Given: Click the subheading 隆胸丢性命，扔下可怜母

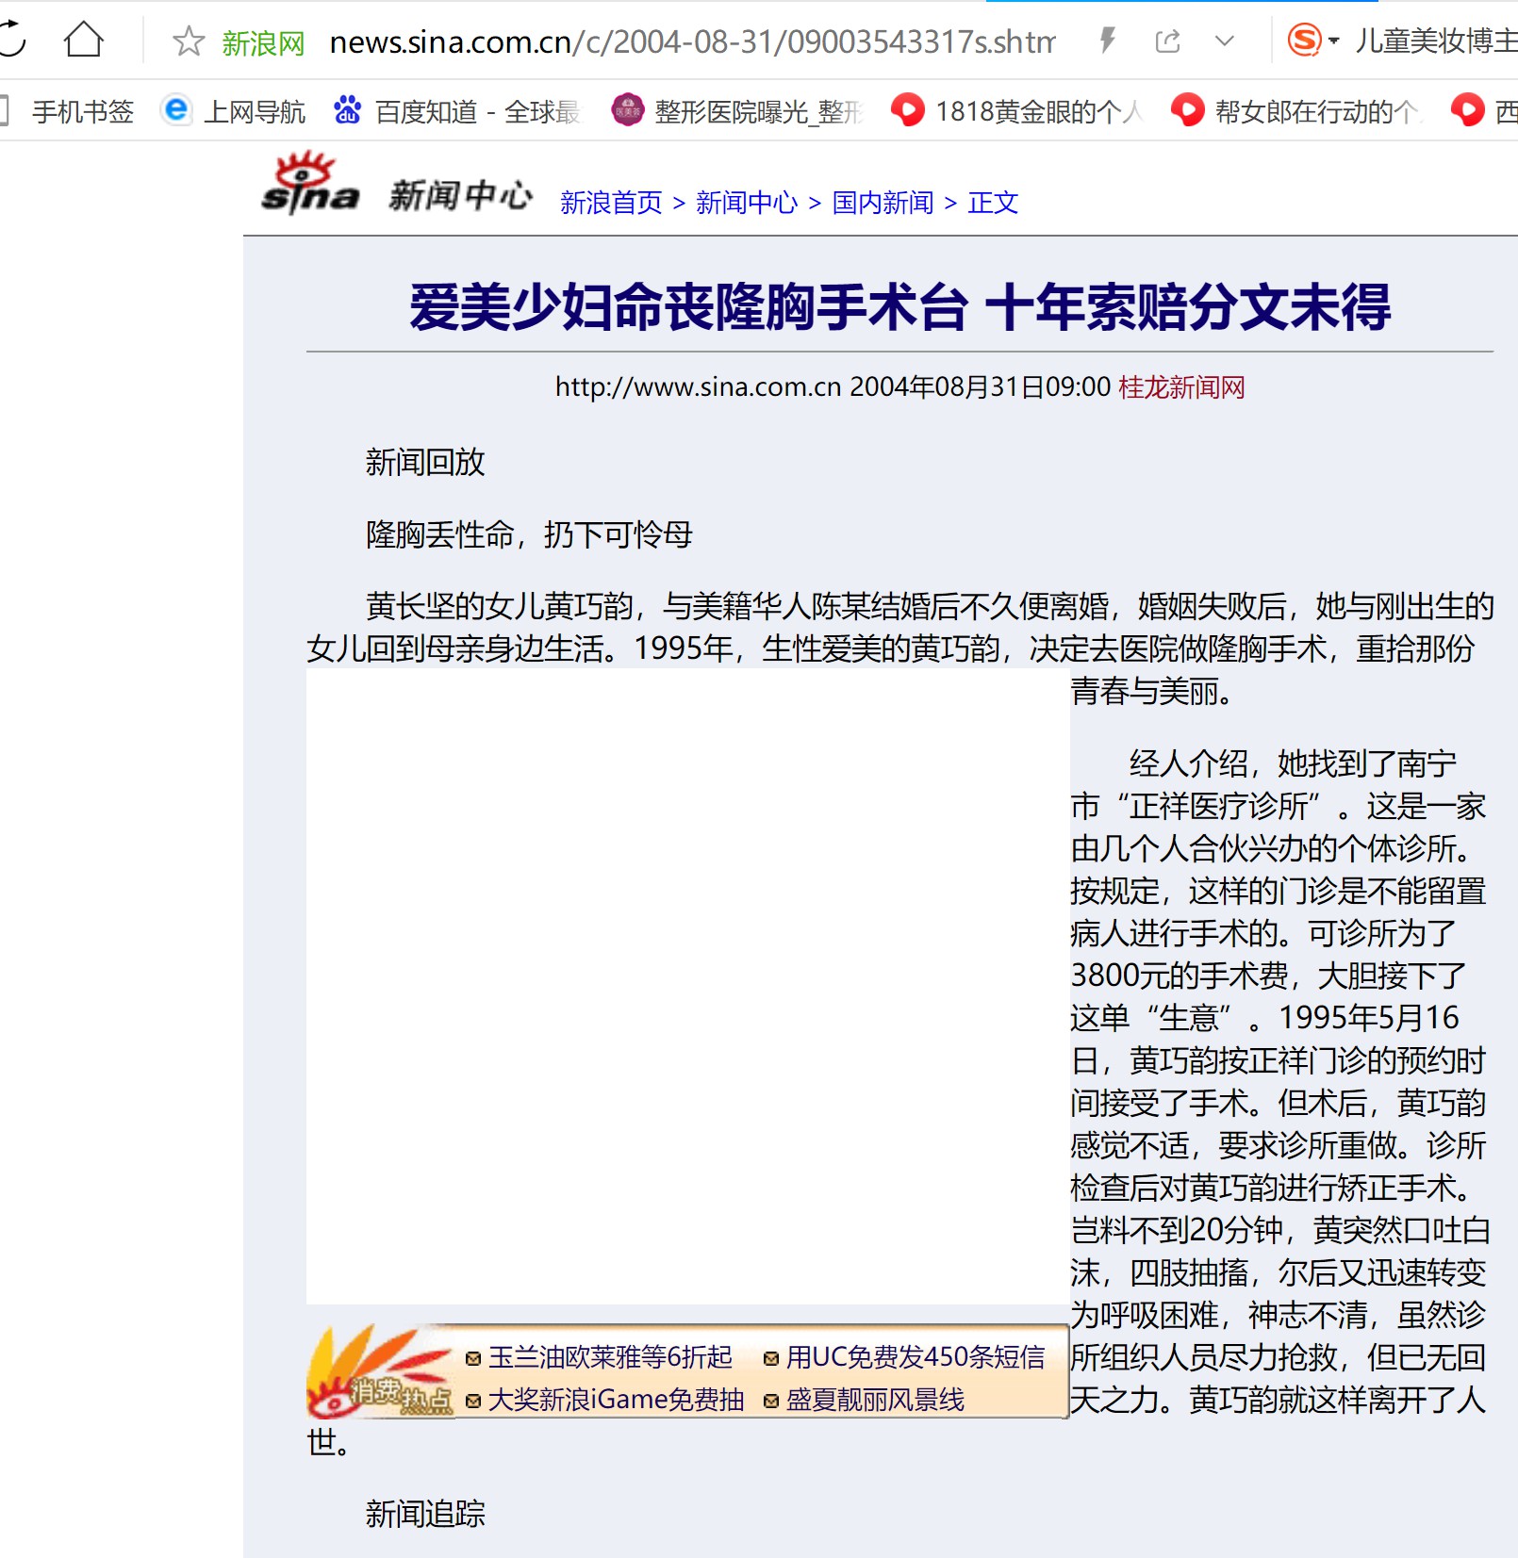Looking at the screenshot, I should (x=529, y=534).
